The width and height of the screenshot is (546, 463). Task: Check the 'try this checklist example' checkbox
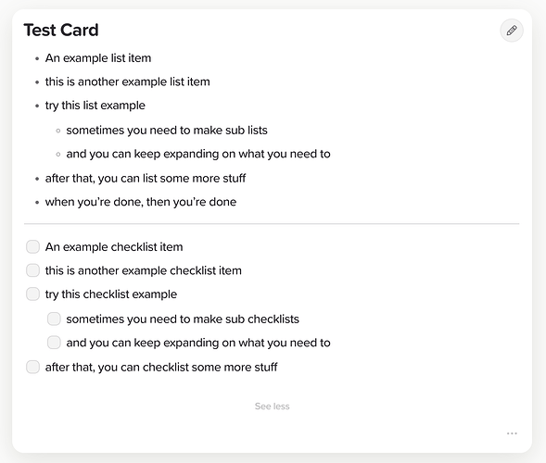tap(32, 294)
